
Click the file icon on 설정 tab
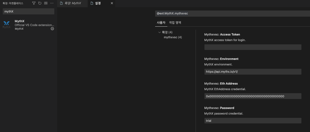92,3
